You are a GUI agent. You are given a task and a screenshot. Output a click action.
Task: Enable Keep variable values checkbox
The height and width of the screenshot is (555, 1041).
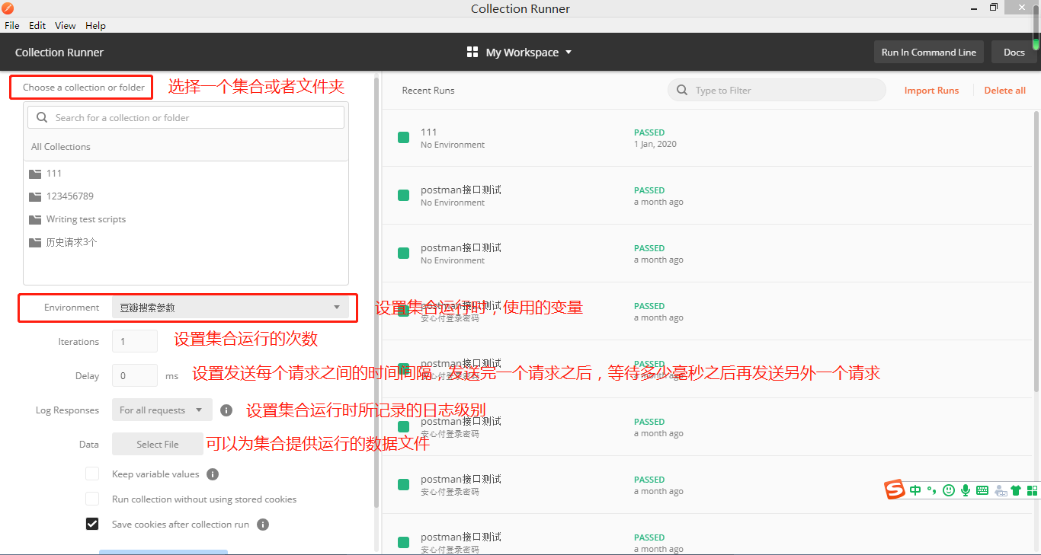coord(92,474)
